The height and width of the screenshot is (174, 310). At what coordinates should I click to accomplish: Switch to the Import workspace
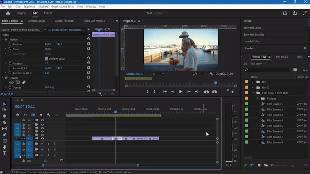22,13
